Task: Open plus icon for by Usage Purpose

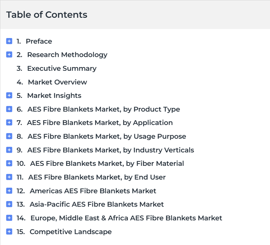Action: [x=9, y=136]
